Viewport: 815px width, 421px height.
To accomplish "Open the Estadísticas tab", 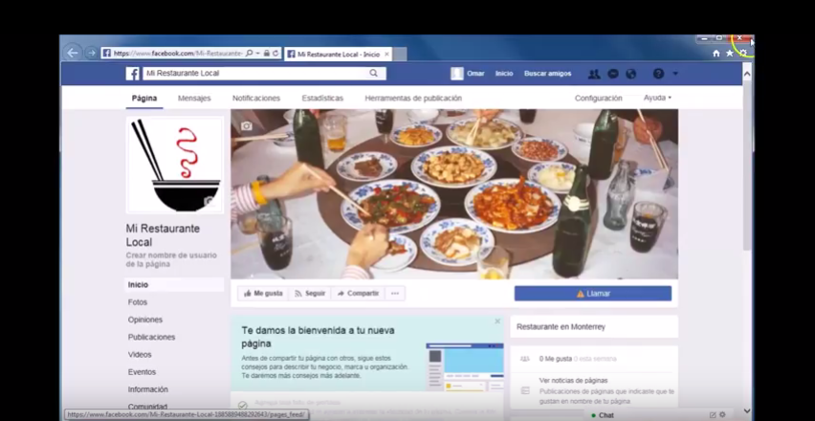I will (322, 98).
